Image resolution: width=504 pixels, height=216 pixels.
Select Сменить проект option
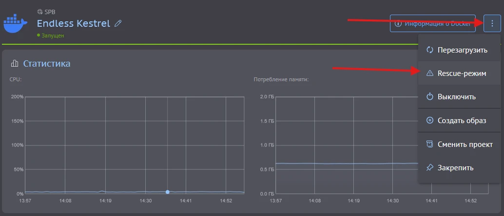click(x=459, y=144)
